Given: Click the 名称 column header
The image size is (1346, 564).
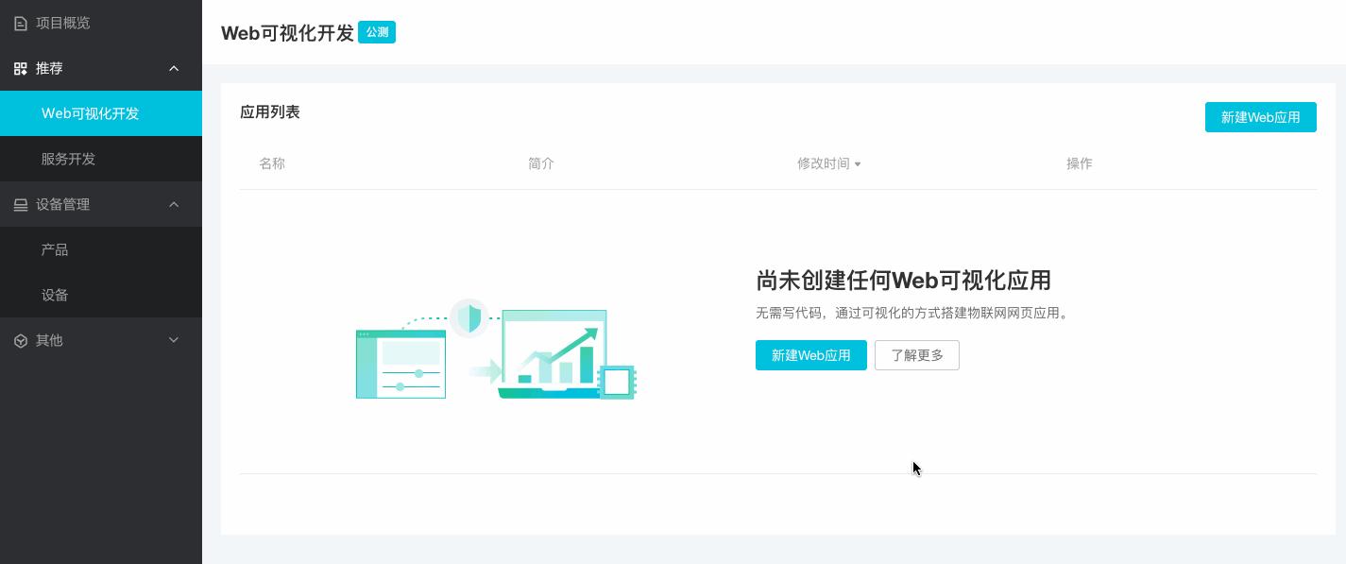Looking at the screenshot, I should (x=272, y=163).
